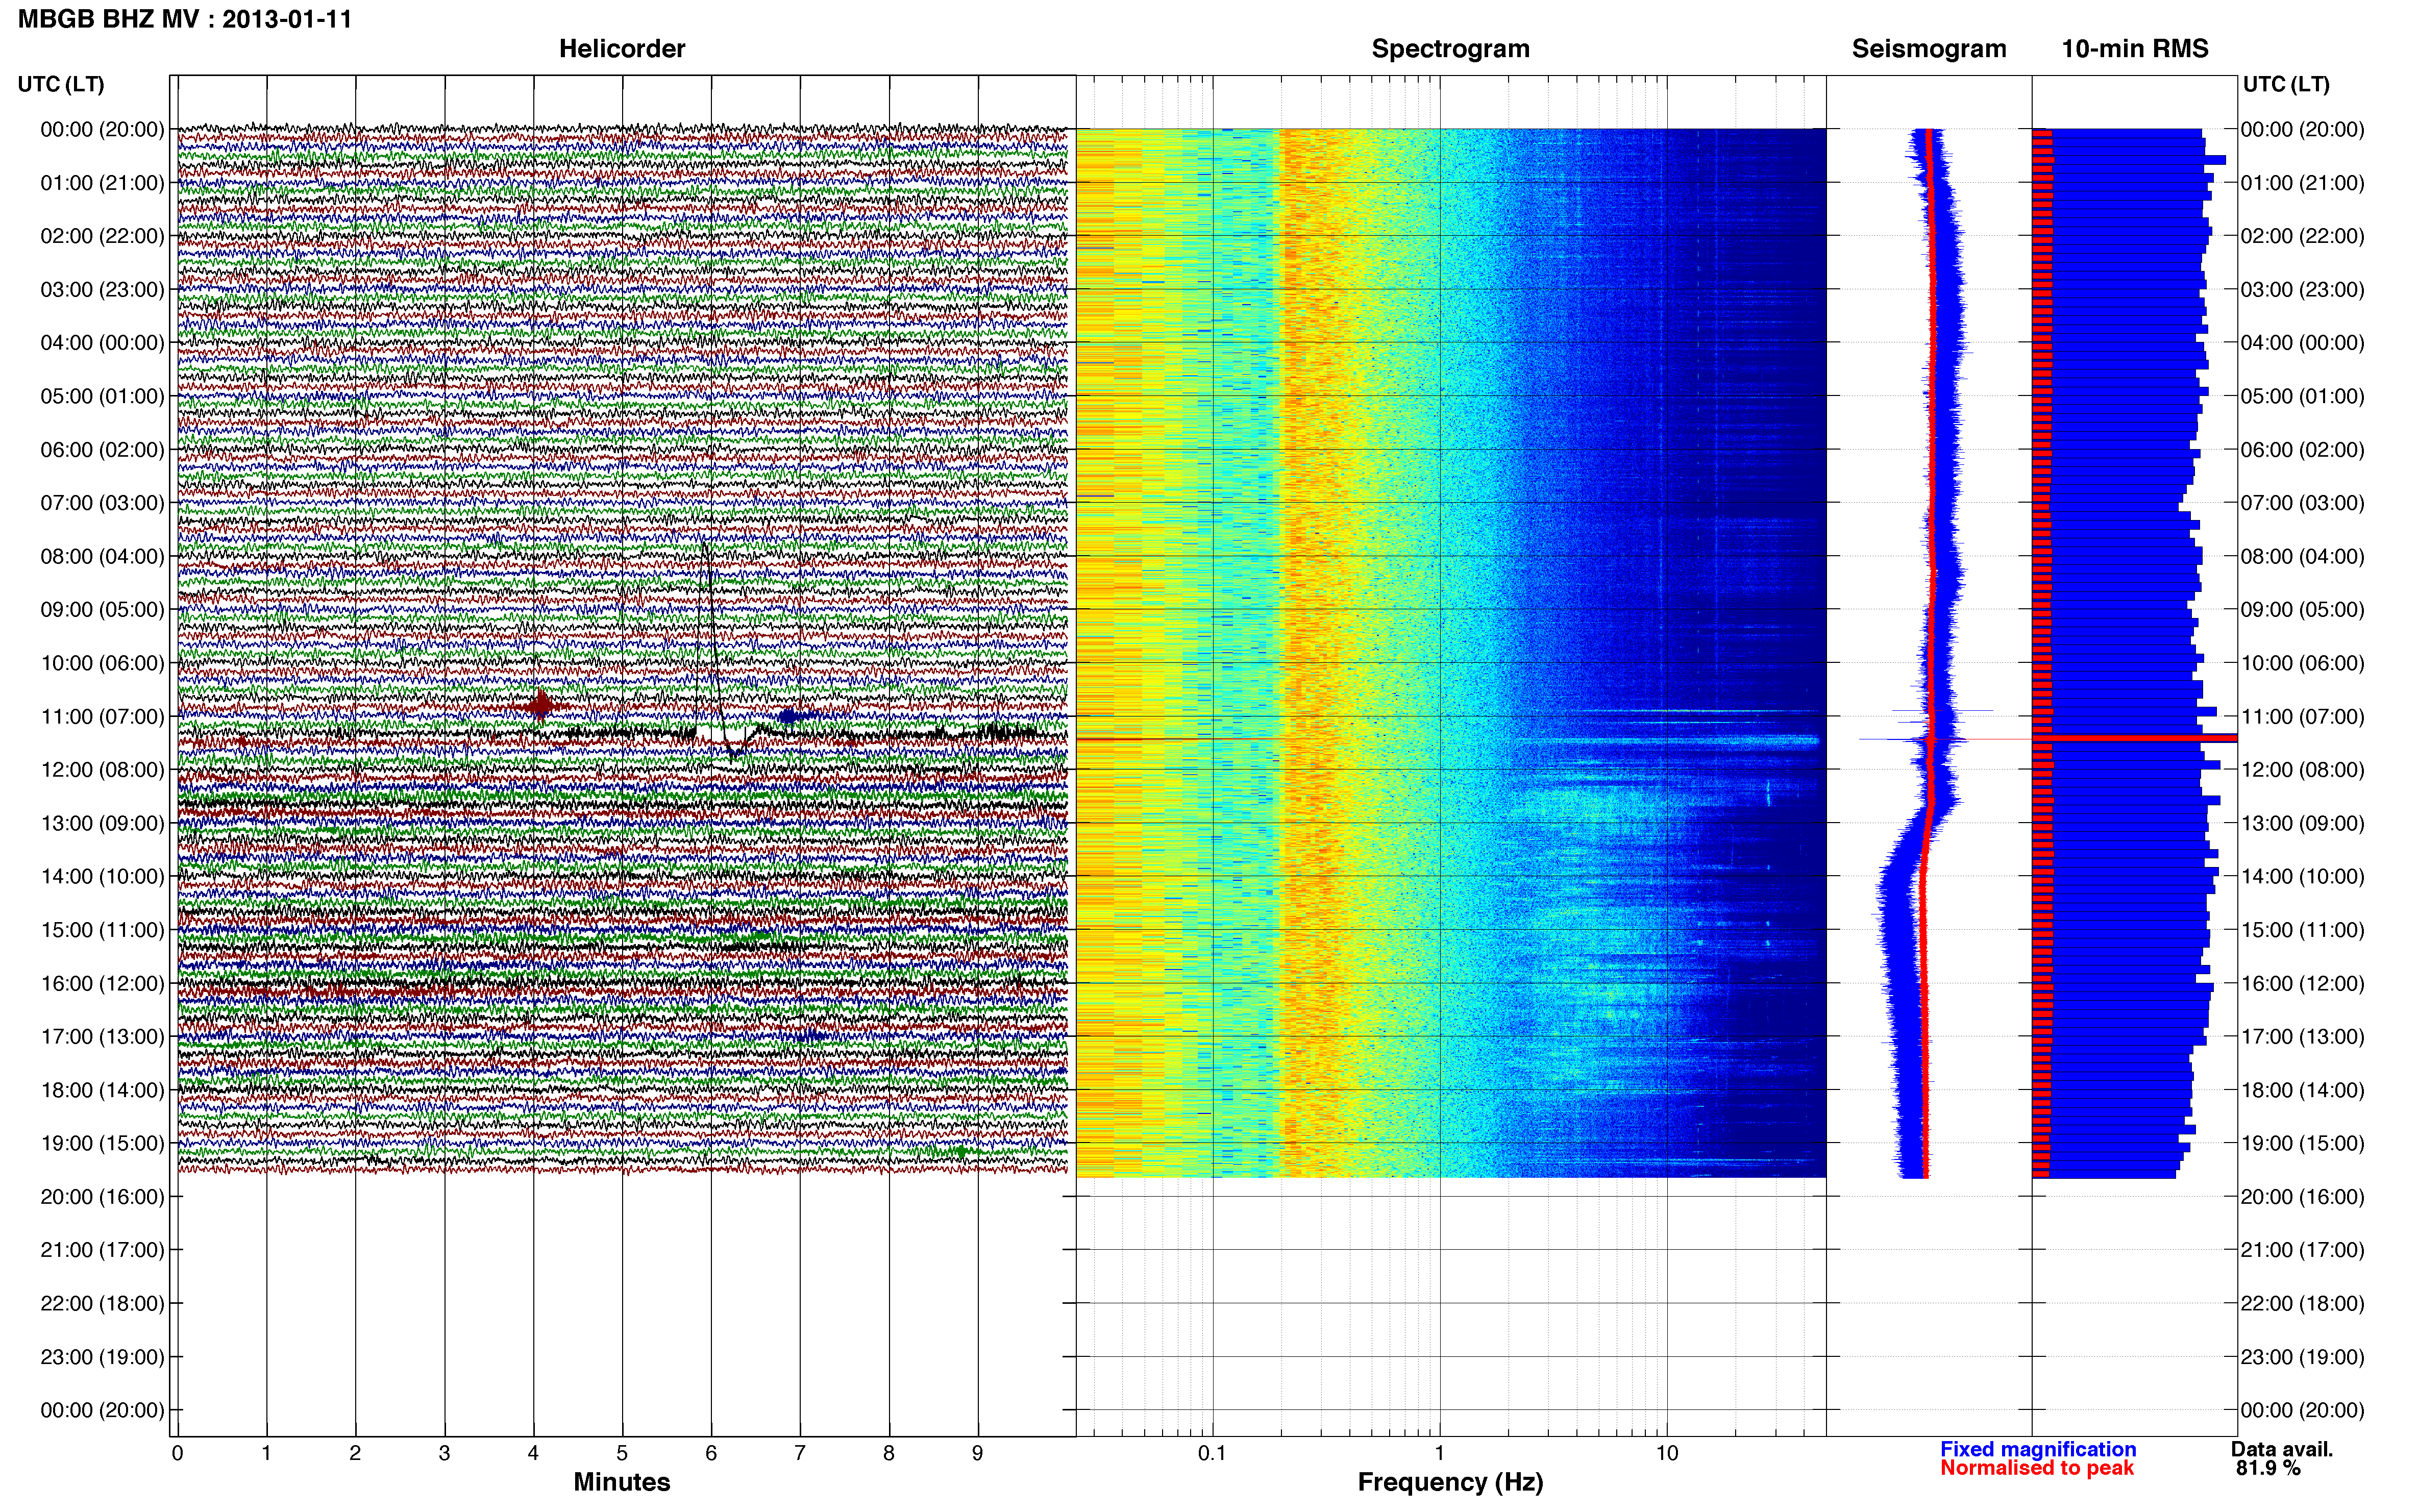This screenshot has width=2419, height=1512.
Task: Click minute tick label '9' on Helicorder axis
Action: (x=978, y=1453)
